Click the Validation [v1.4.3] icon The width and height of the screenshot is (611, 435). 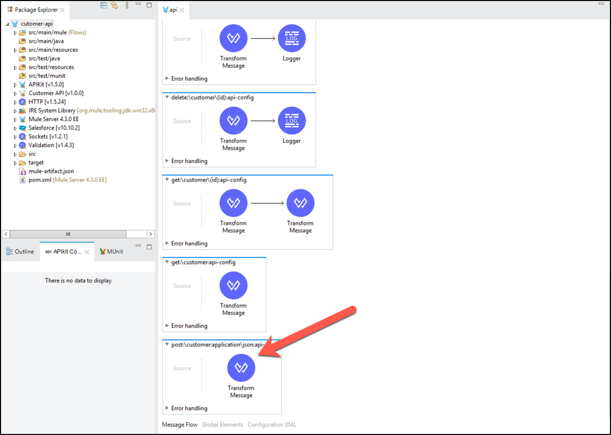pyautogui.click(x=23, y=145)
